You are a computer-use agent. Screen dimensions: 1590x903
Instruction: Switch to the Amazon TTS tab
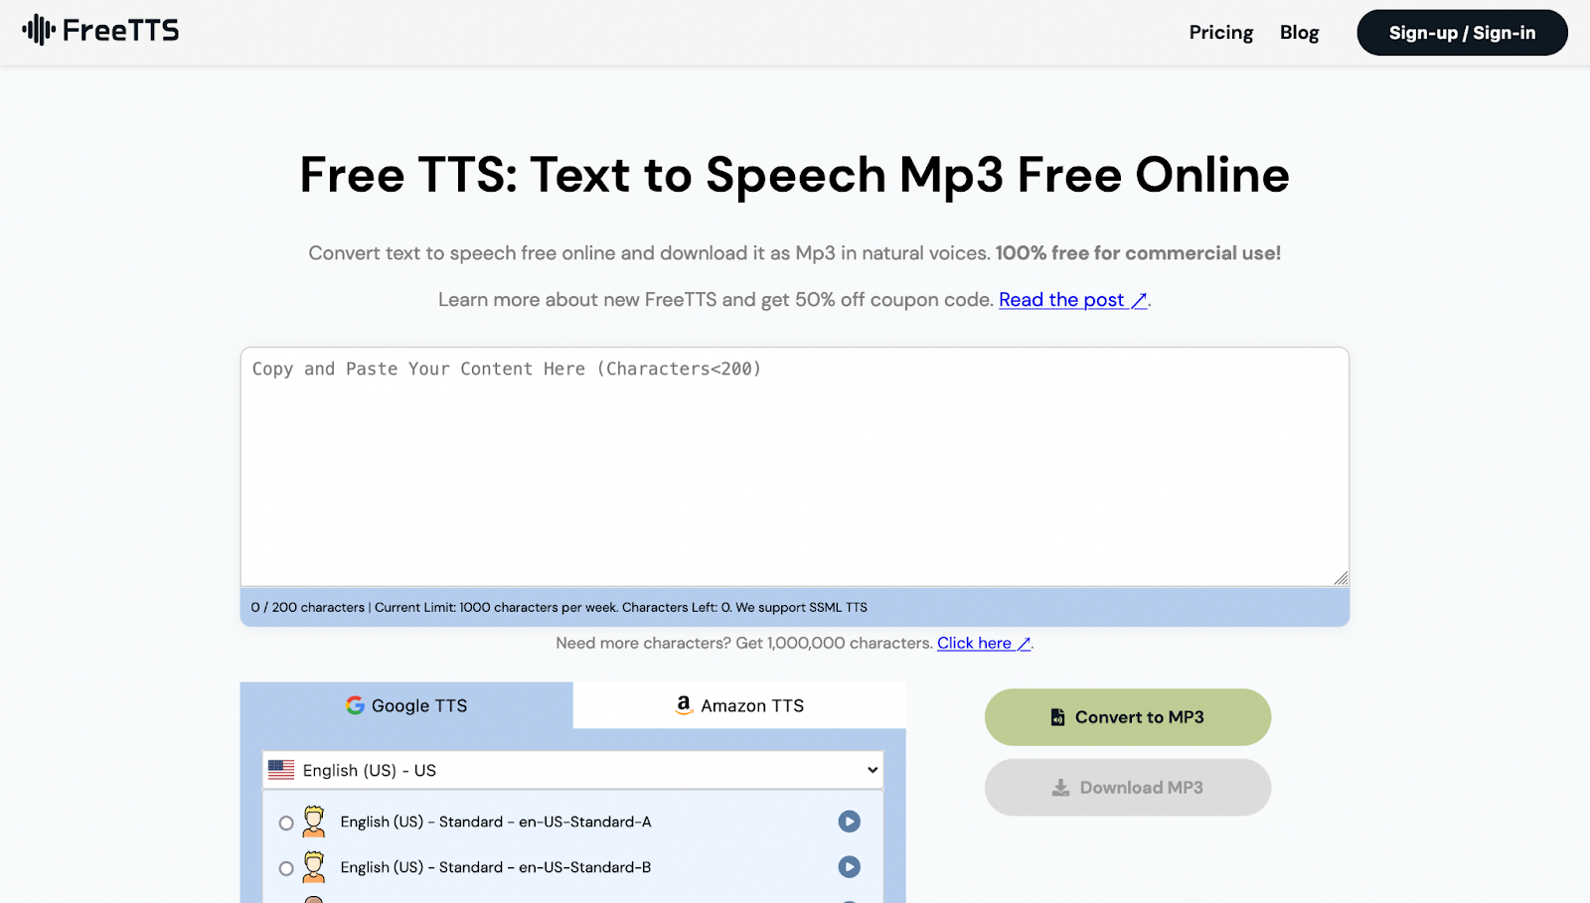pos(739,705)
